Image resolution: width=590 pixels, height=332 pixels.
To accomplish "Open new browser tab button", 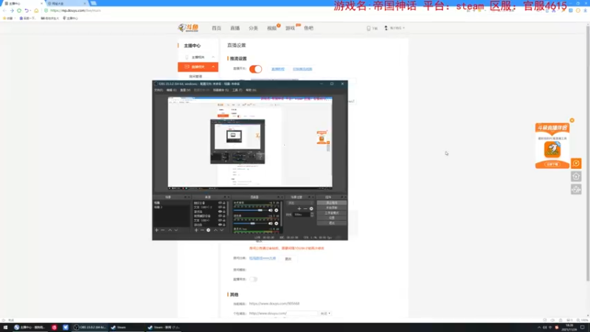I will pyautogui.click(x=94, y=3).
